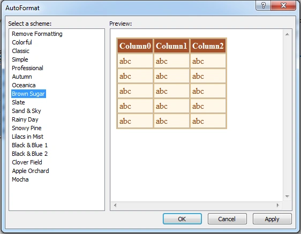The width and height of the screenshot is (301, 234).
Task: Select the Remove Formatting scheme
Action: (x=37, y=34)
